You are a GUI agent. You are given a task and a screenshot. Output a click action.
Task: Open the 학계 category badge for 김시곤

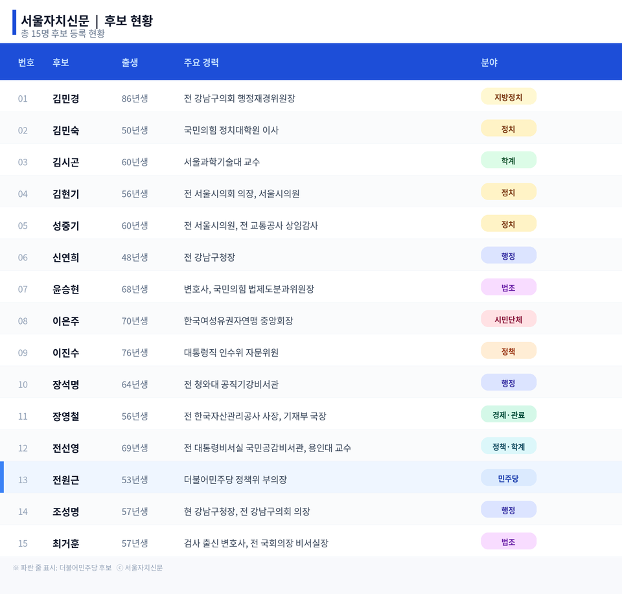point(509,159)
